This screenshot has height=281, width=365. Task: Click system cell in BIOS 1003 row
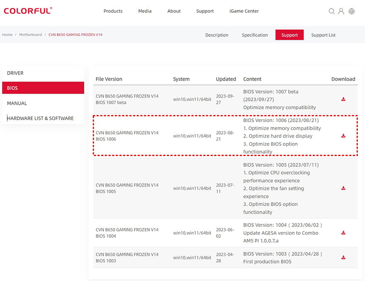click(x=192, y=257)
